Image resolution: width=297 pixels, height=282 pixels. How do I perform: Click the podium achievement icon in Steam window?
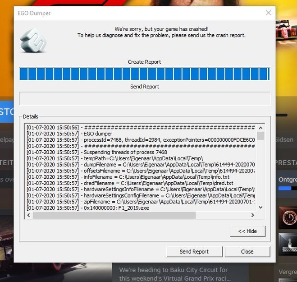pos(289,244)
